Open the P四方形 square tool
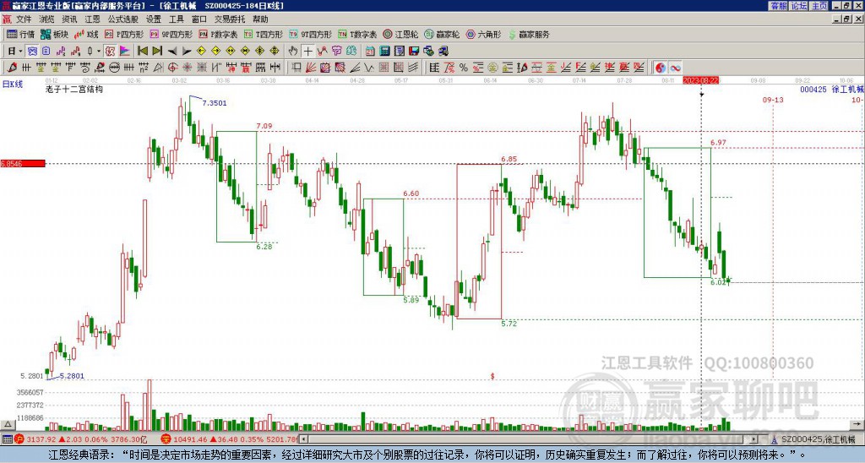The image size is (865, 463). tap(124, 34)
